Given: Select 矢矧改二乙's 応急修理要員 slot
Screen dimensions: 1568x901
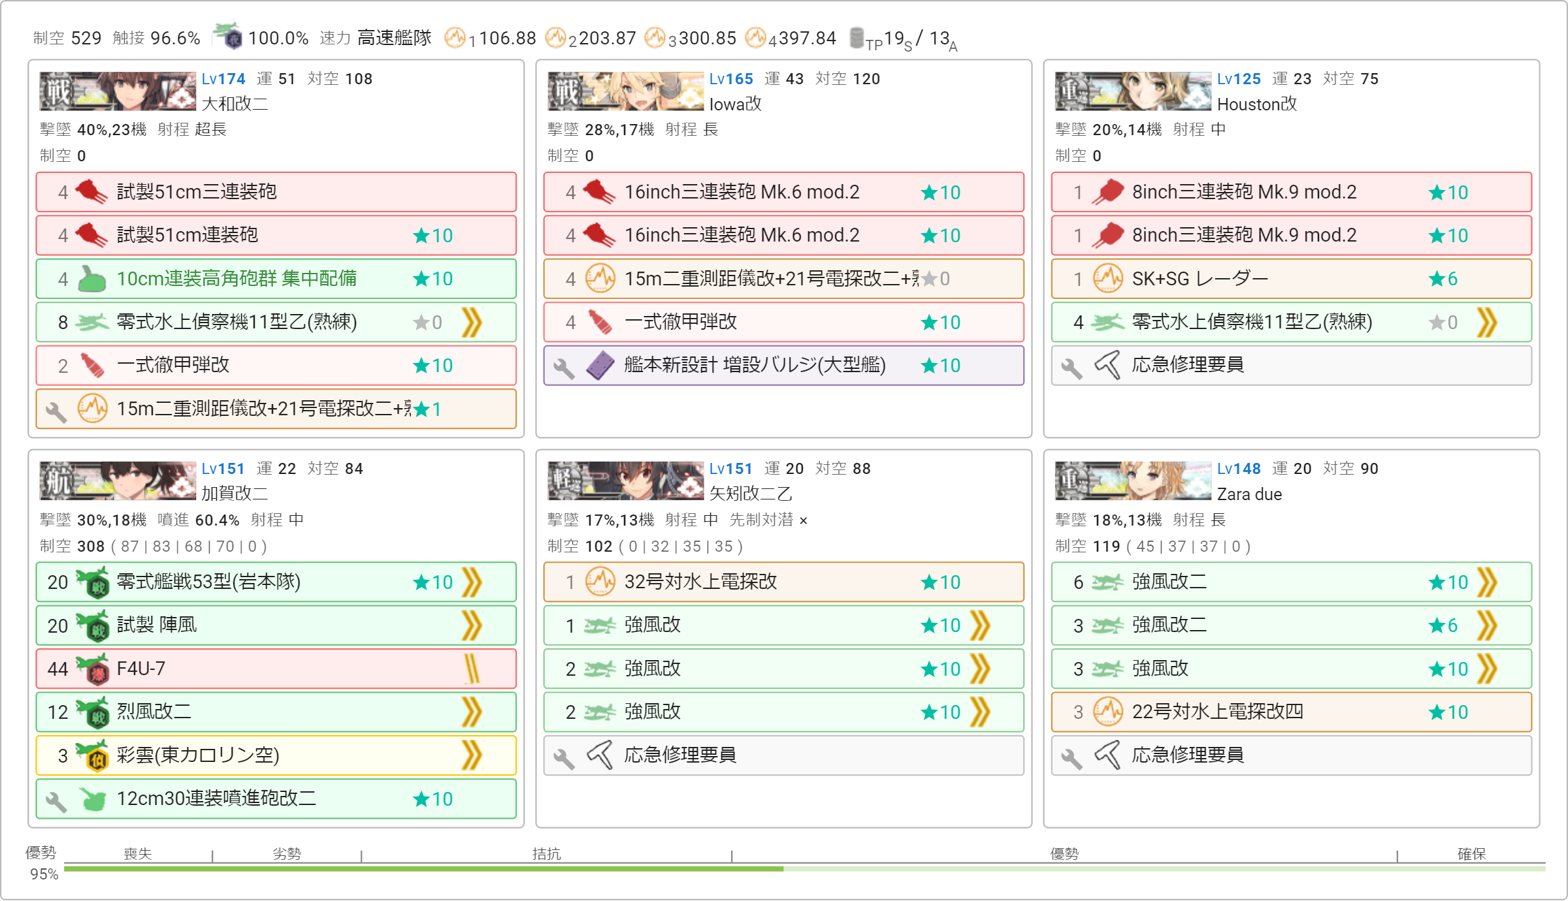Looking at the screenshot, I should point(783,755).
